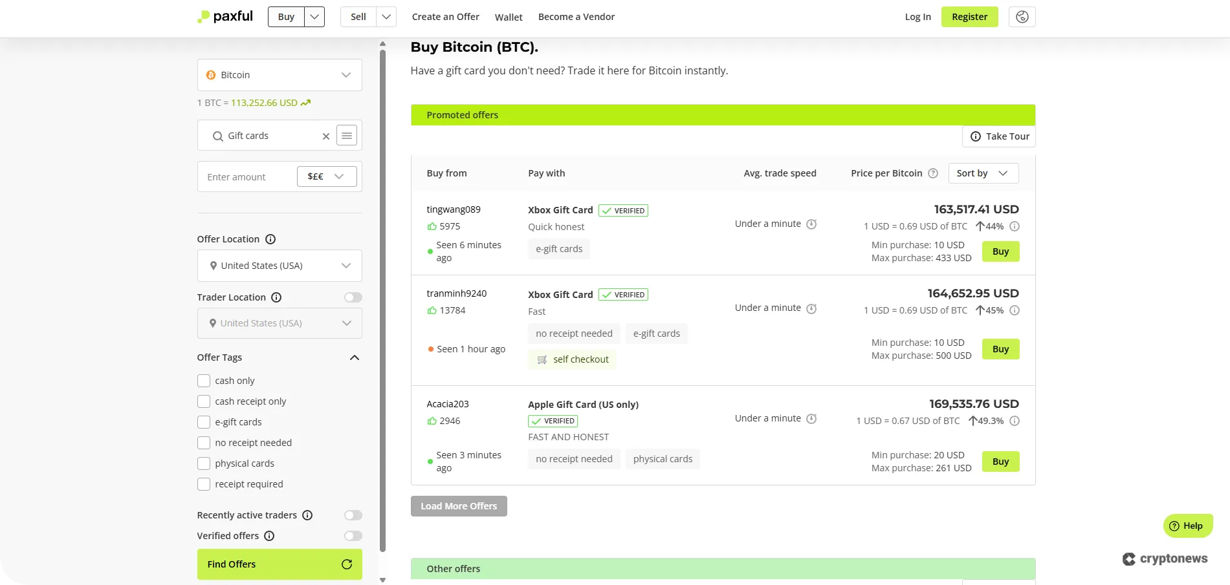The width and height of the screenshot is (1230, 585).
Task: Open the payment methods list icon beside search
Action: pos(347,135)
